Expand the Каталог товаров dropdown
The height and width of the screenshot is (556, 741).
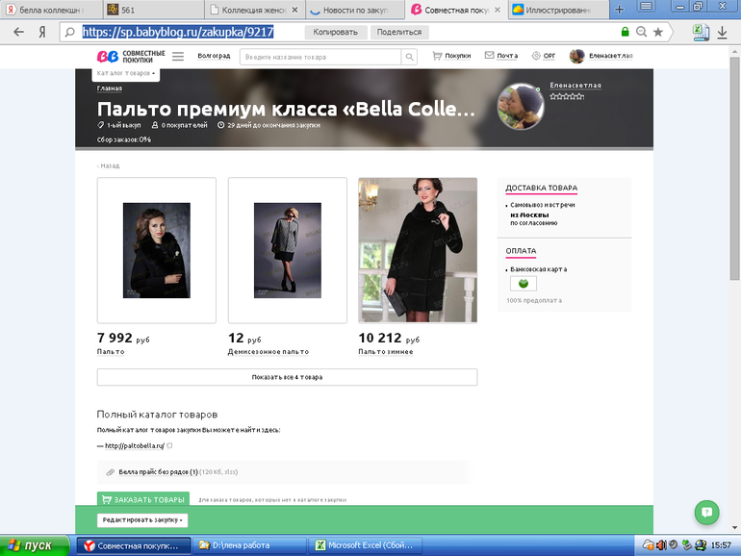point(126,73)
